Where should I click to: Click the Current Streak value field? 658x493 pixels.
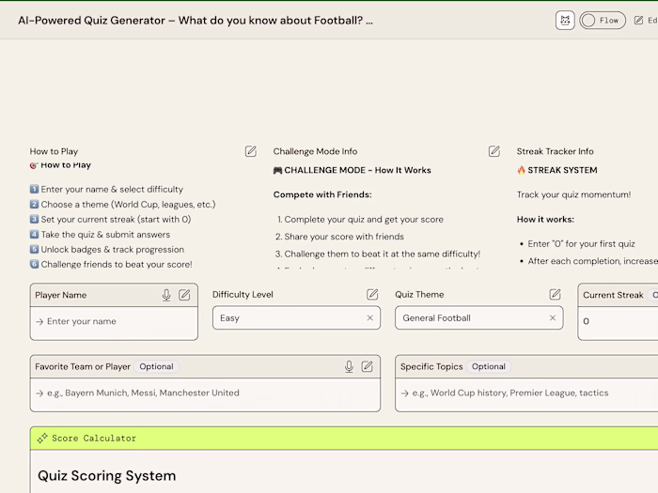click(619, 321)
